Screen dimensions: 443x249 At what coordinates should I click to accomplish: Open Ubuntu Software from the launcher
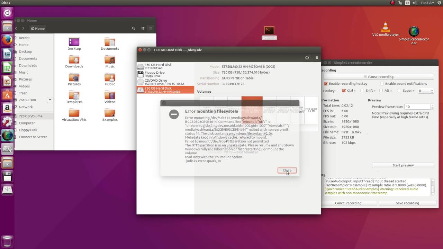[7, 94]
